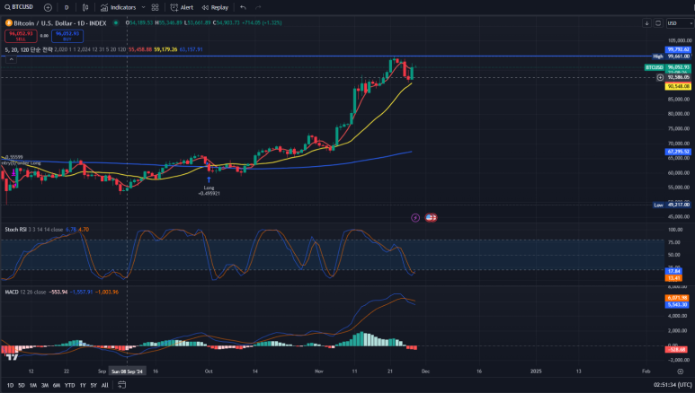Click the Long entry arrow marker on chart
695x393 pixels.
(x=209, y=179)
